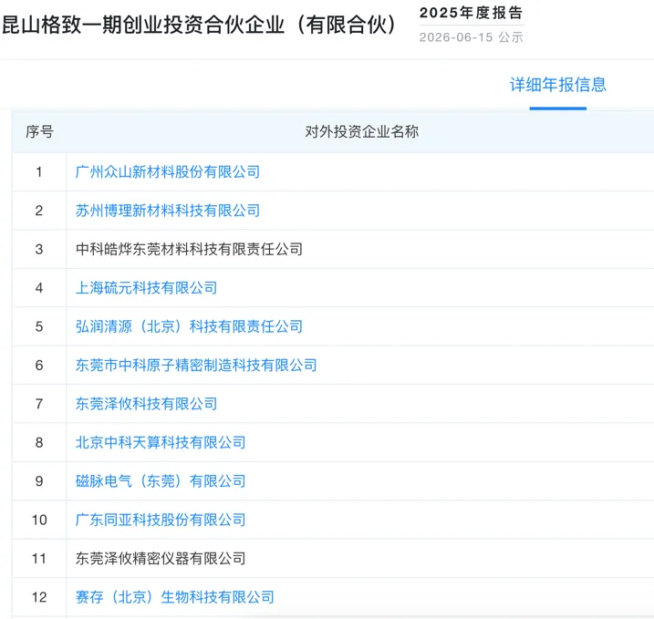Click serial number 12 cell
Screen dimensions: 654x619
(x=39, y=597)
